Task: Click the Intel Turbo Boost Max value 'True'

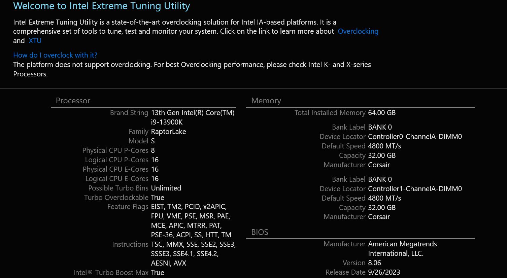Action: pyautogui.click(x=158, y=273)
